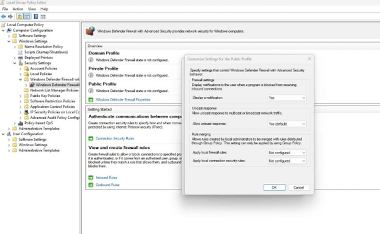Open the Apply local connection security rules dropdown
This screenshot has height=234, width=380.
pos(287,161)
